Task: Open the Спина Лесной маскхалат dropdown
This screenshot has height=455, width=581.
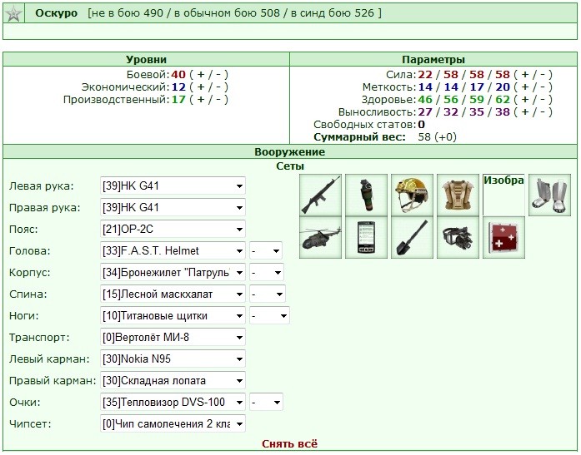Action: (x=173, y=294)
